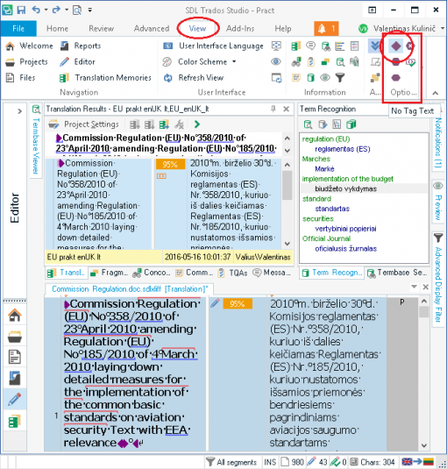Click the Save icon in title bar

[21, 10]
